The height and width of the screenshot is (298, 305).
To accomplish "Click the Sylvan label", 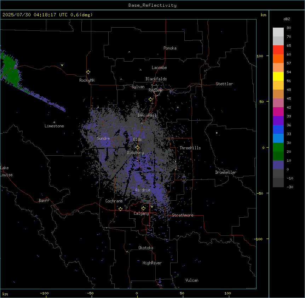I will 138,87.
